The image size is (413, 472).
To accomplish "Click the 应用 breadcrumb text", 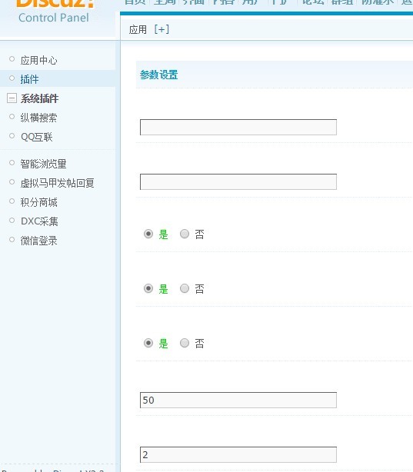I will click(138, 29).
